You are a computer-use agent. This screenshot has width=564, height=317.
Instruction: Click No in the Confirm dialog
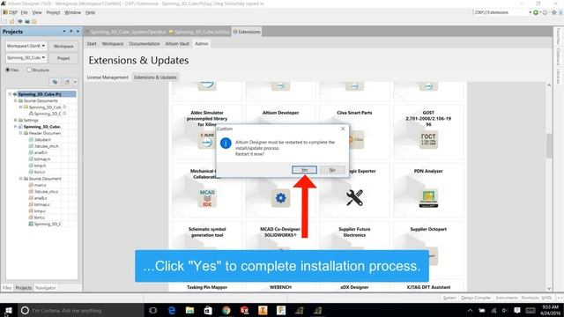coord(332,170)
